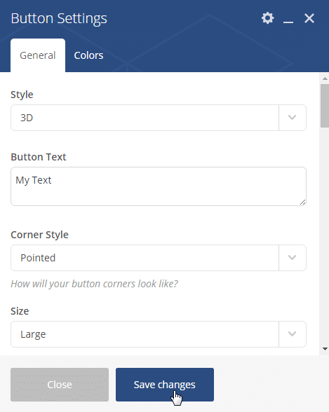Screen dimensions: 329x412
Task: Focus the Button Text field containing My Text
Action: 159,186
